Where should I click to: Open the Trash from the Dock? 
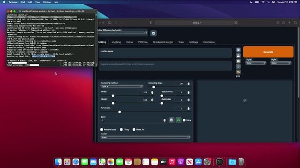(x=241, y=162)
